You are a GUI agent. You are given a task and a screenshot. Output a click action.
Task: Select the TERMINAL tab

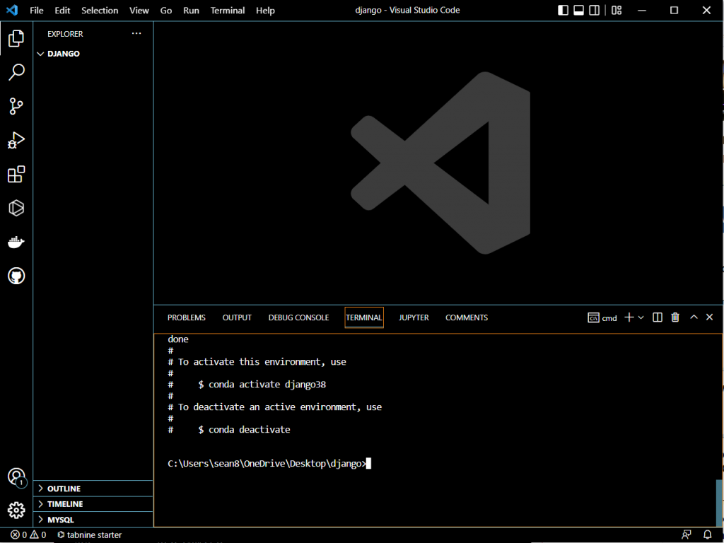tap(364, 317)
